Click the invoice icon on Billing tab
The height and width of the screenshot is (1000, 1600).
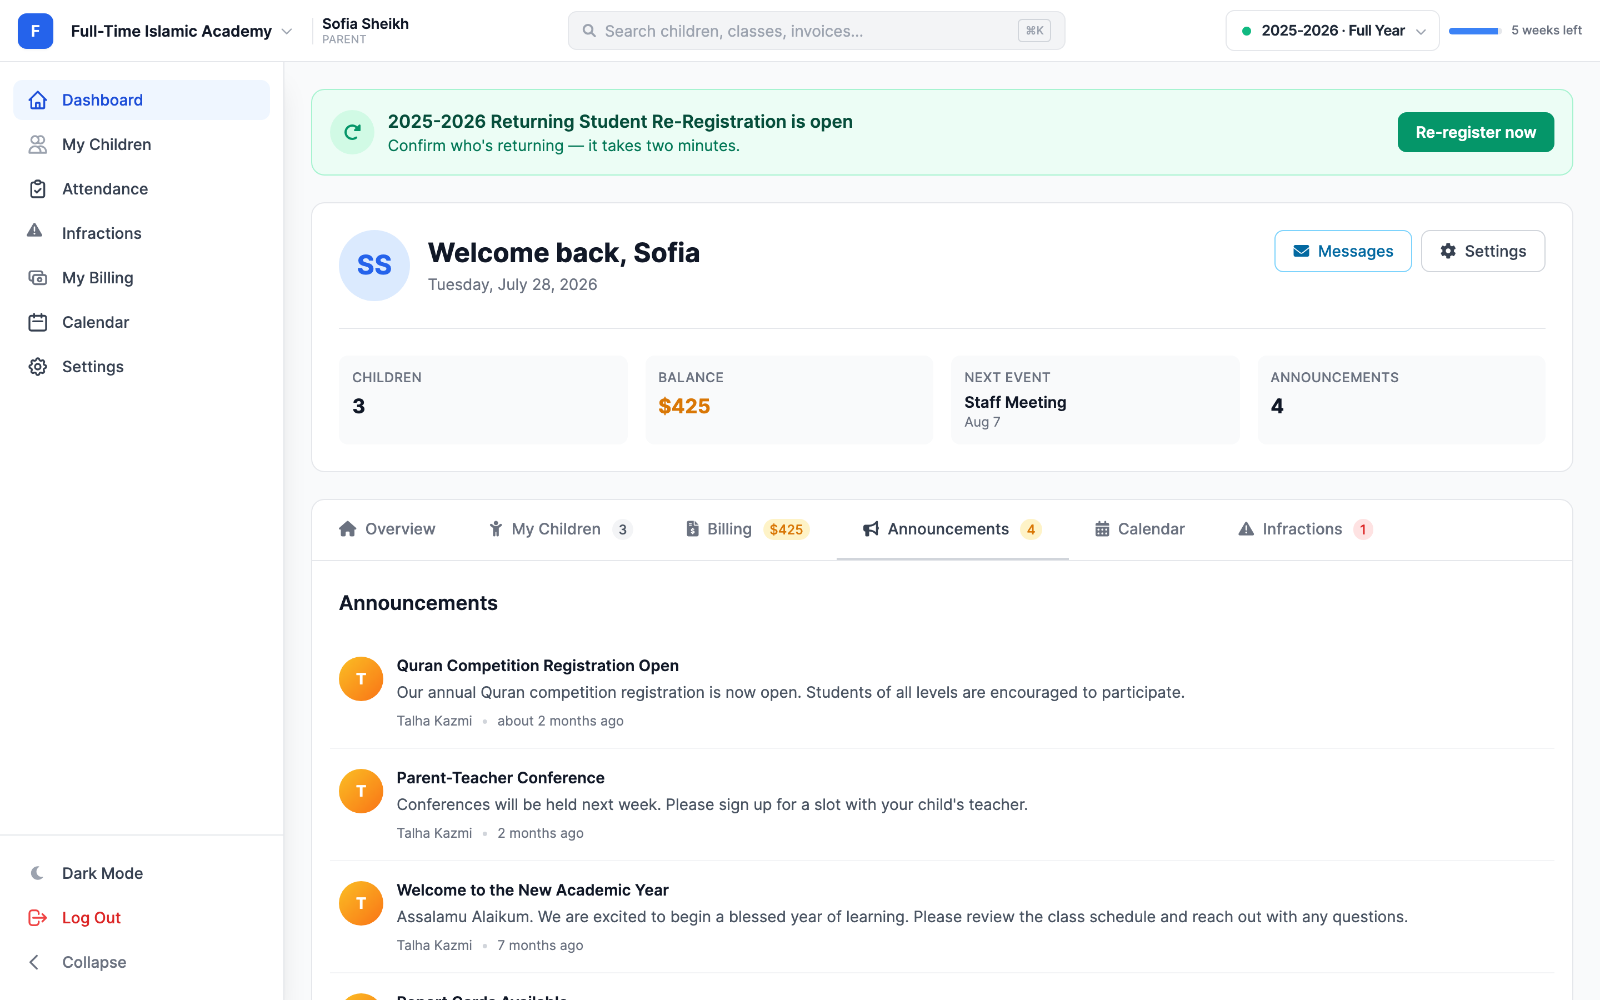pos(692,529)
